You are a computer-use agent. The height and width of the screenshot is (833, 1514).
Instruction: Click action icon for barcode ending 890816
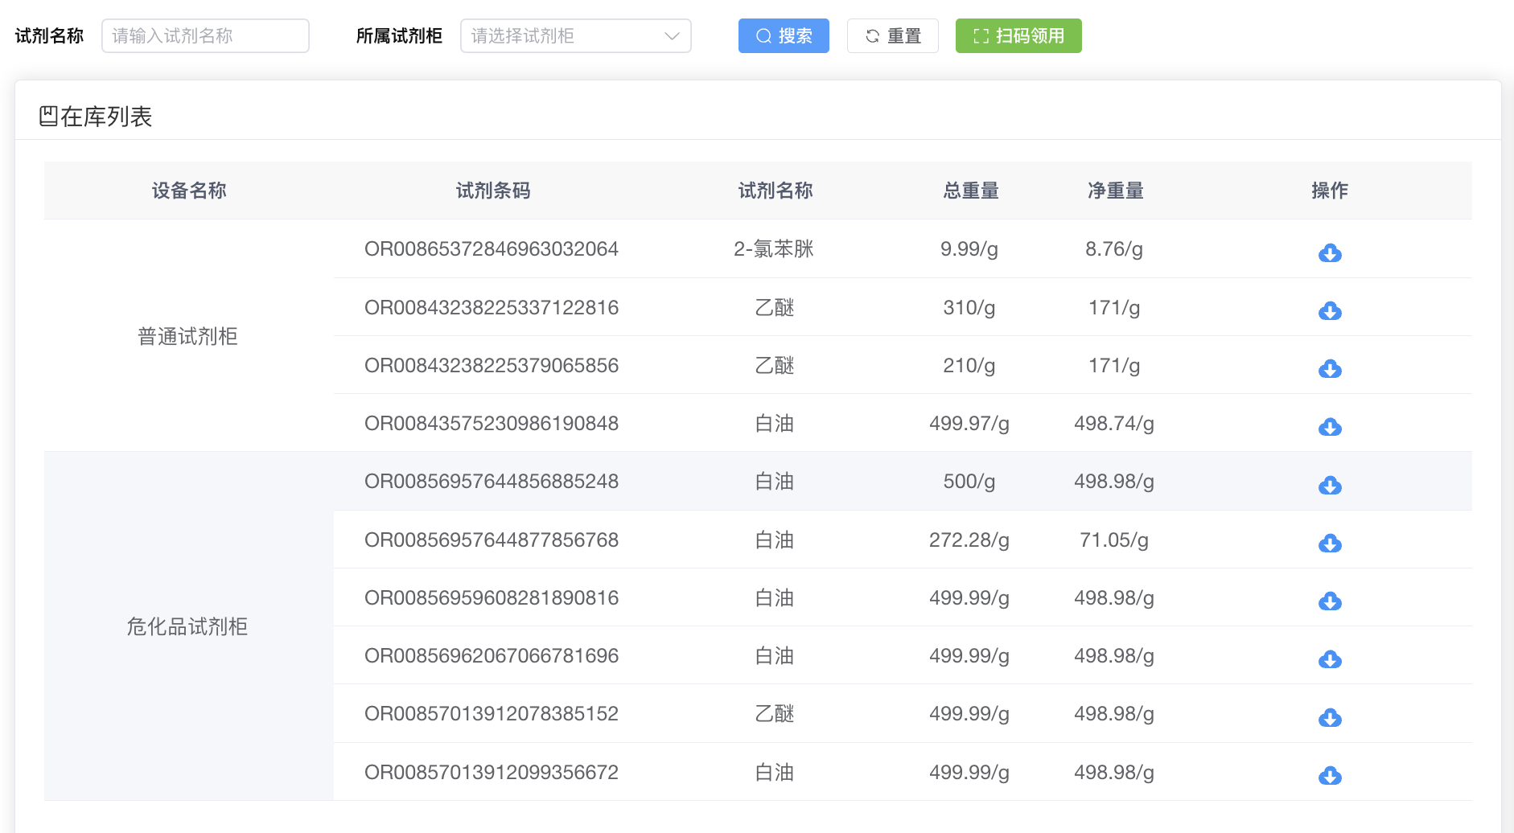[x=1329, y=601]
